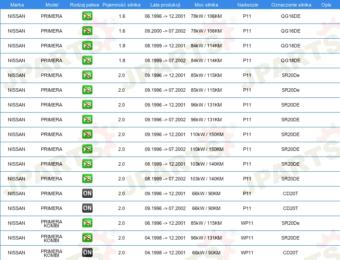Select QG18DE in the 08.1999 -> 12.2001 row
The height and width of the screenshot is (260, 340).
click(290, 46)
